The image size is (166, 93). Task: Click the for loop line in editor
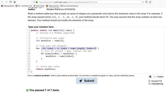(67, 48)
